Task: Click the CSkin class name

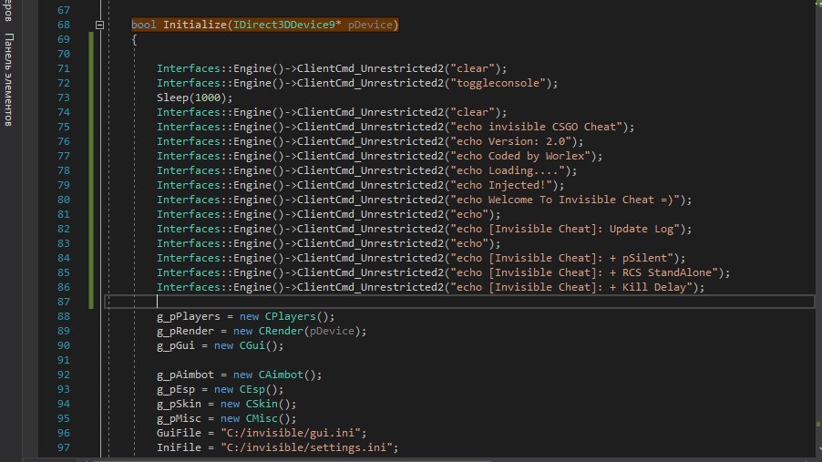Action: (x=262, y=405)
